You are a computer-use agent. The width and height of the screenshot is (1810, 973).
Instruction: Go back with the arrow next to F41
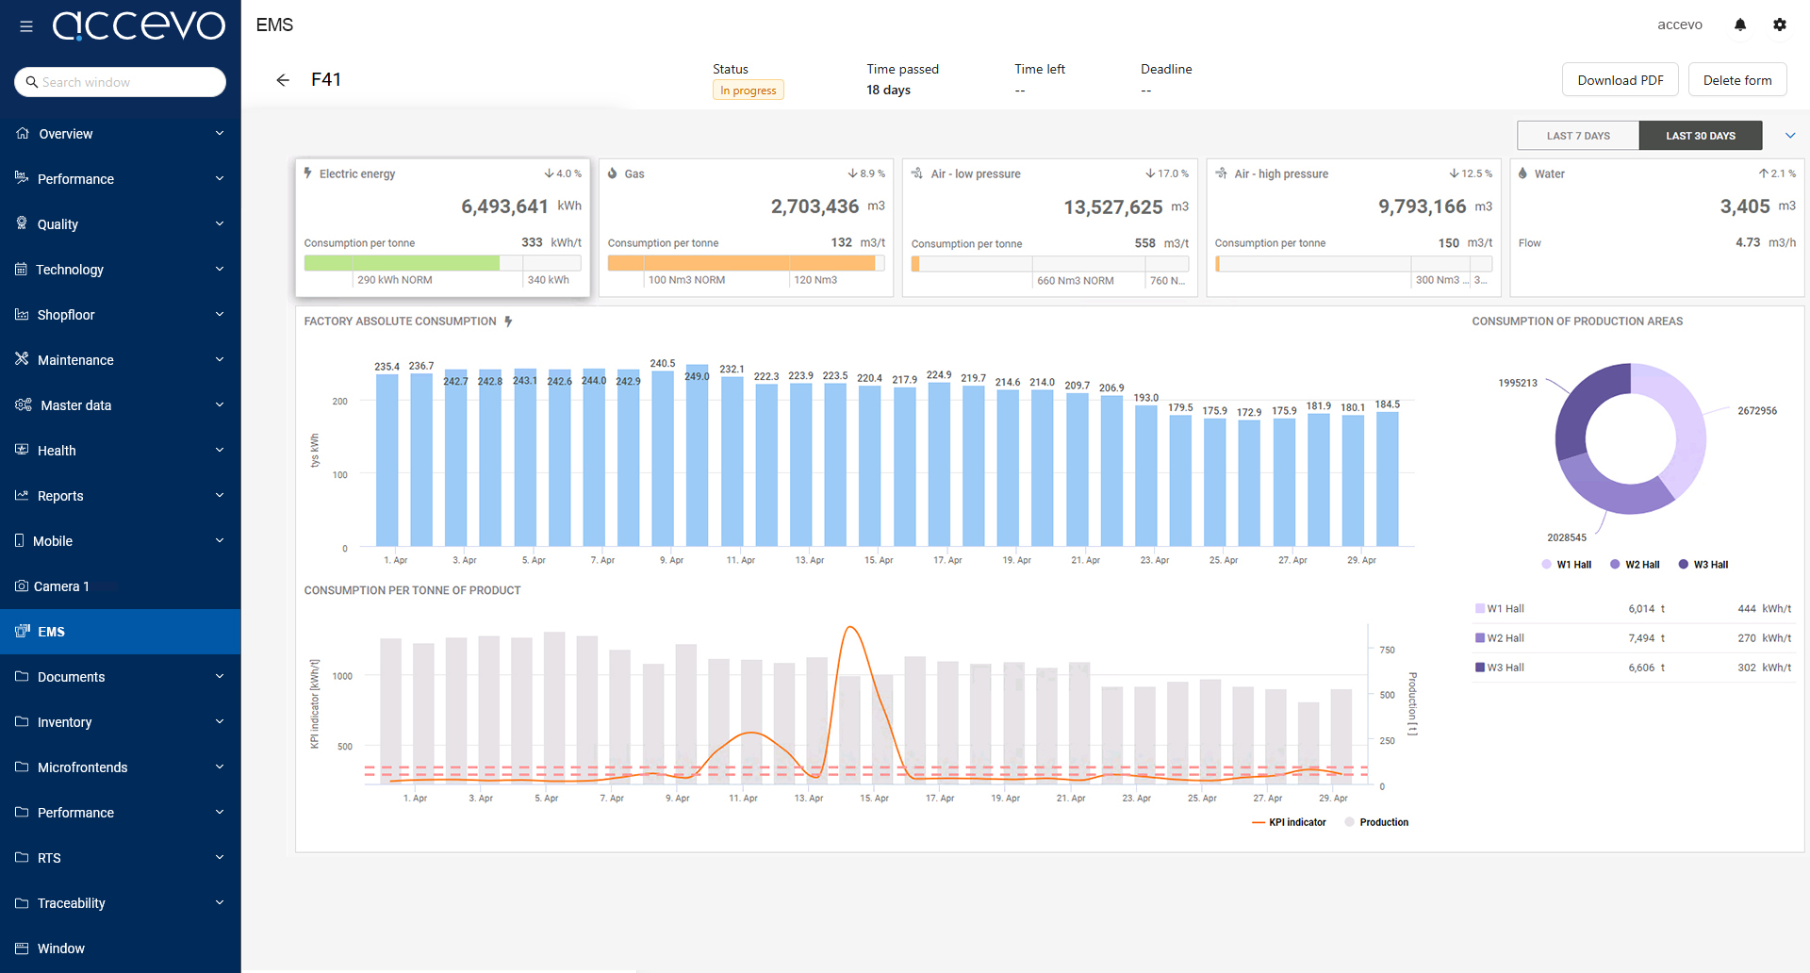coord(283,80)
